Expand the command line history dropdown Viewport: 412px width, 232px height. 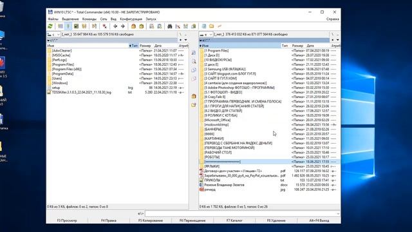[338, 214]
